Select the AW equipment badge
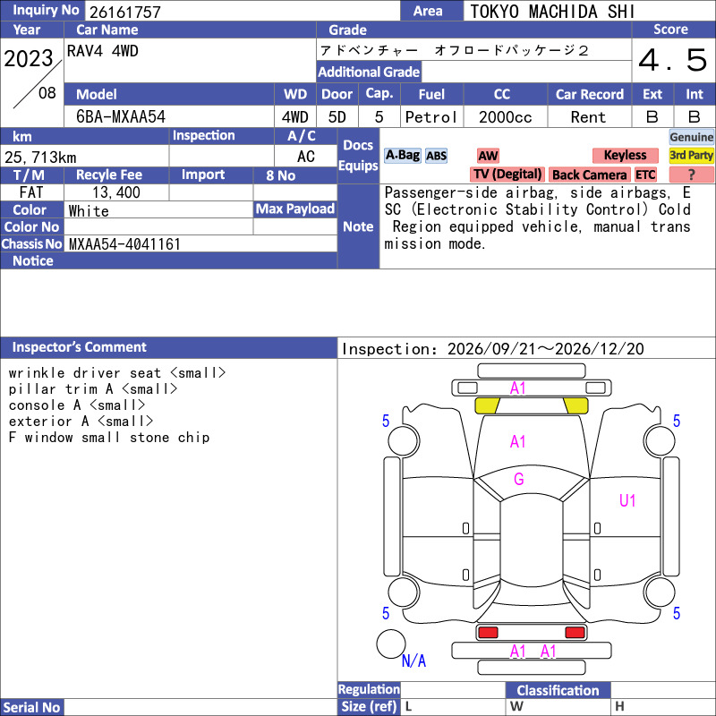 coord(488,156)
